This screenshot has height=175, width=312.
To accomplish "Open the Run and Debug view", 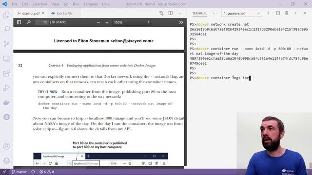I will click(6, 87).
